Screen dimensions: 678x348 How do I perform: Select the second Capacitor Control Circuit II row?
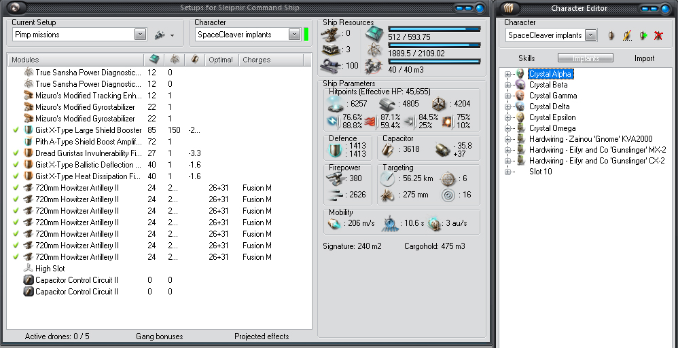159,292
